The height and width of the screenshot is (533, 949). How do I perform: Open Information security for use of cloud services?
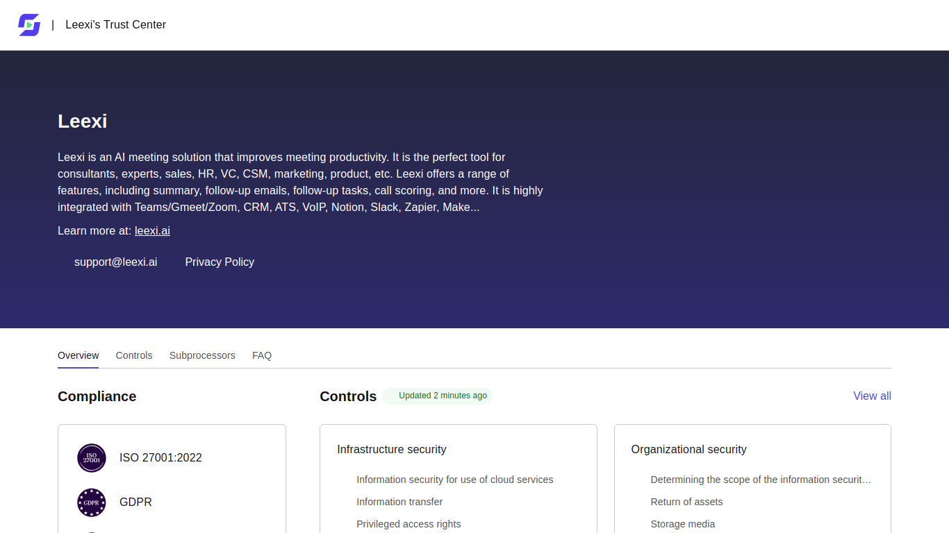coord(455,480)
